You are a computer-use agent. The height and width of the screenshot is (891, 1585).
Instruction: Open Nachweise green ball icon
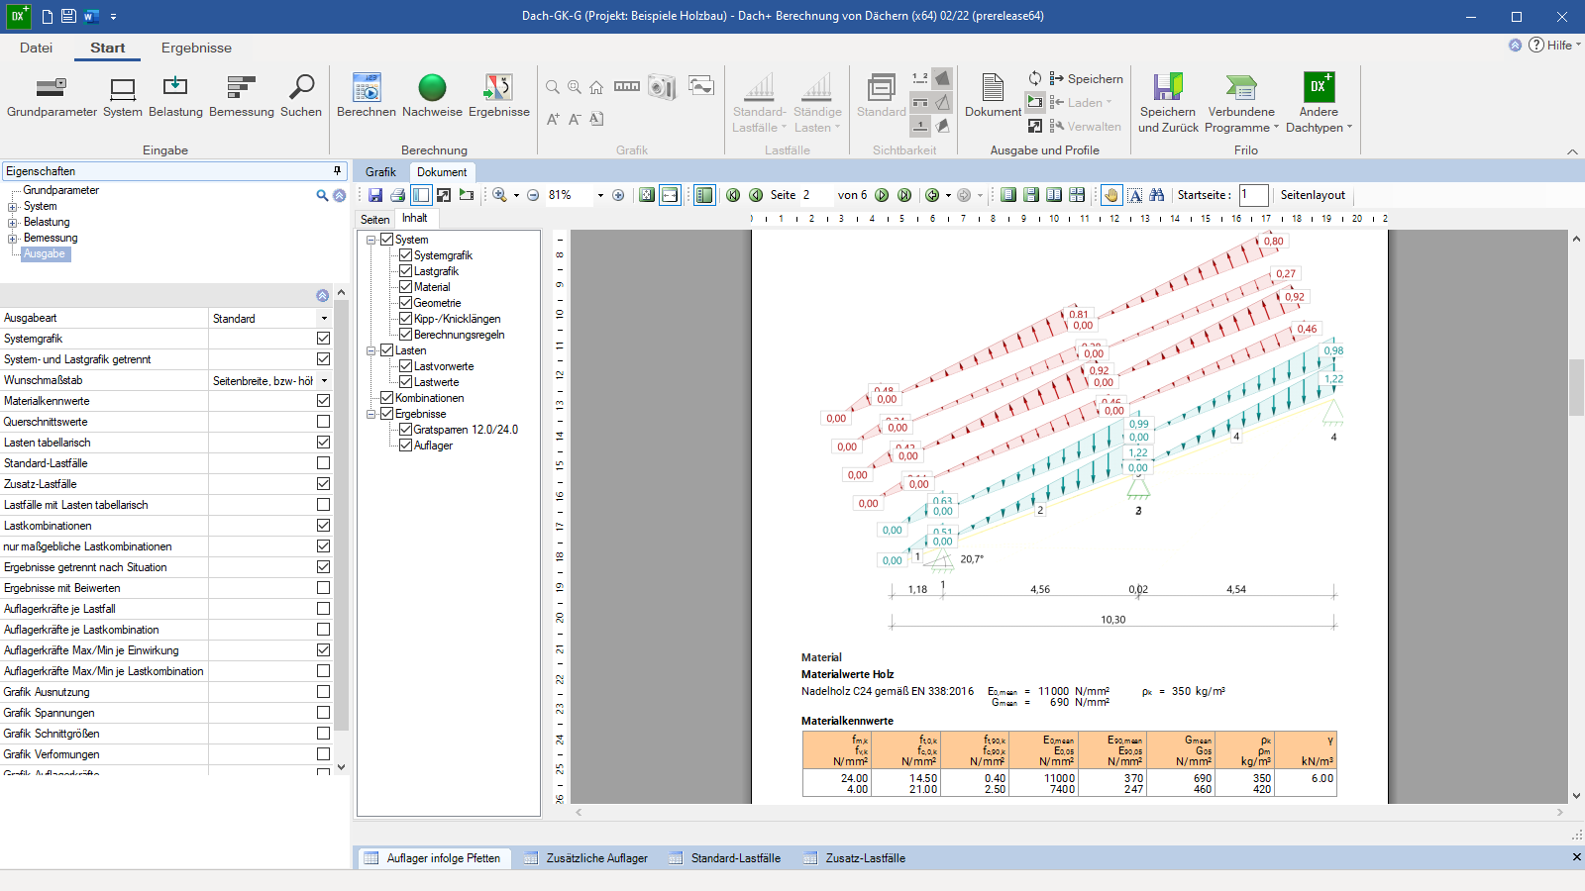(432, 88)
